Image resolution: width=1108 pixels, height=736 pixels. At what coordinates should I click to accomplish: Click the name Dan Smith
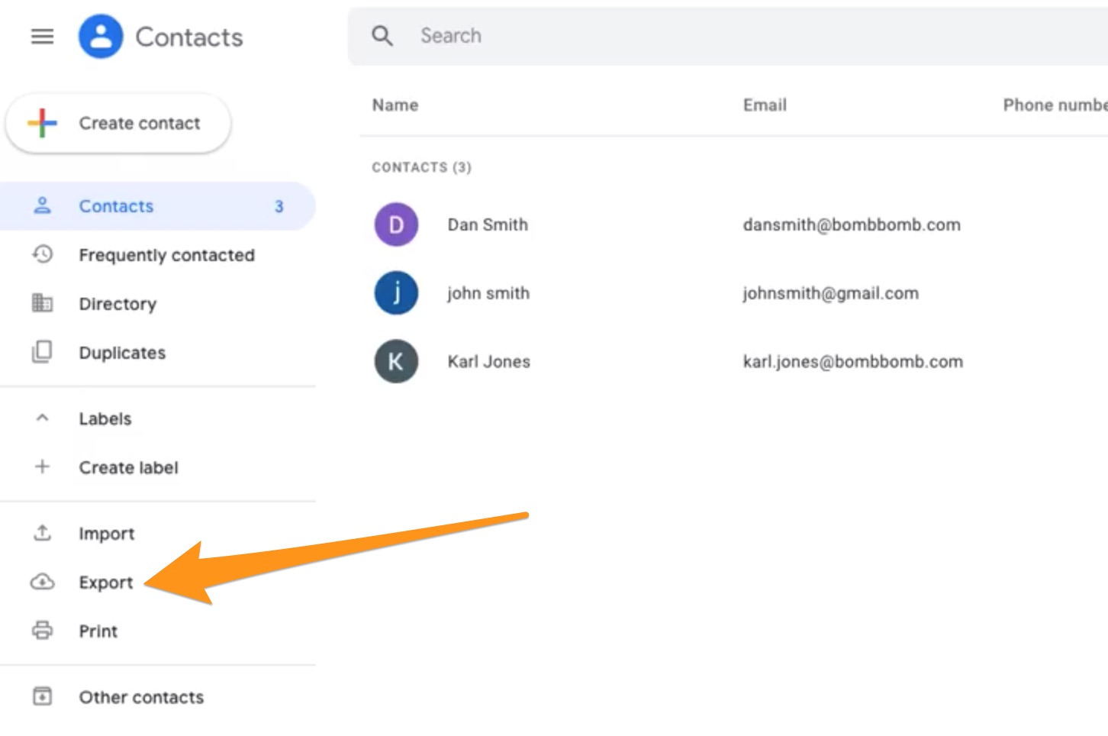488,224
